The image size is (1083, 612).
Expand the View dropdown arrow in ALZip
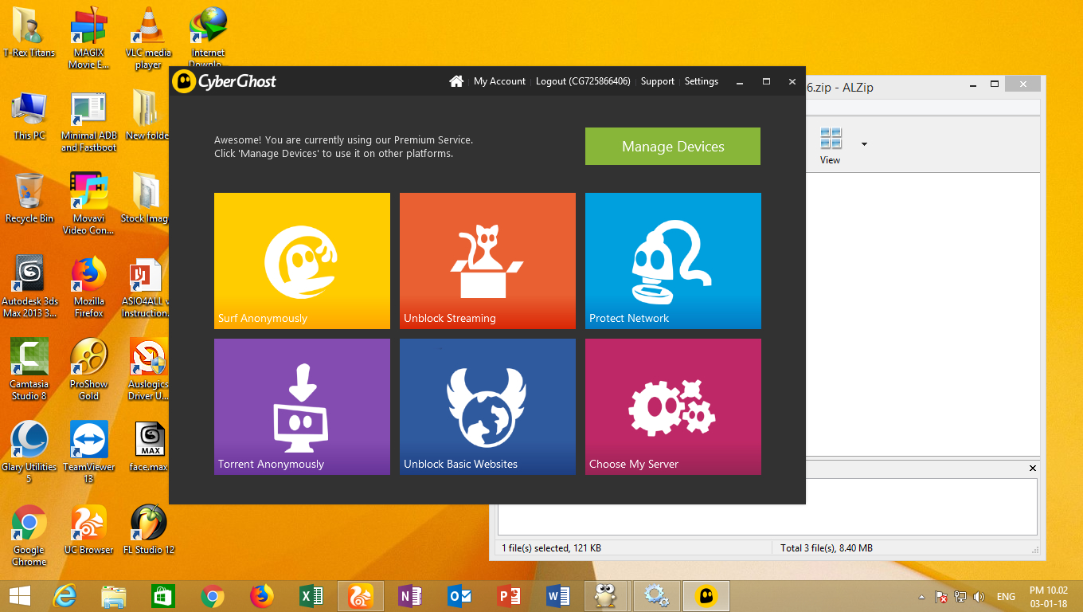click(864, 144)
